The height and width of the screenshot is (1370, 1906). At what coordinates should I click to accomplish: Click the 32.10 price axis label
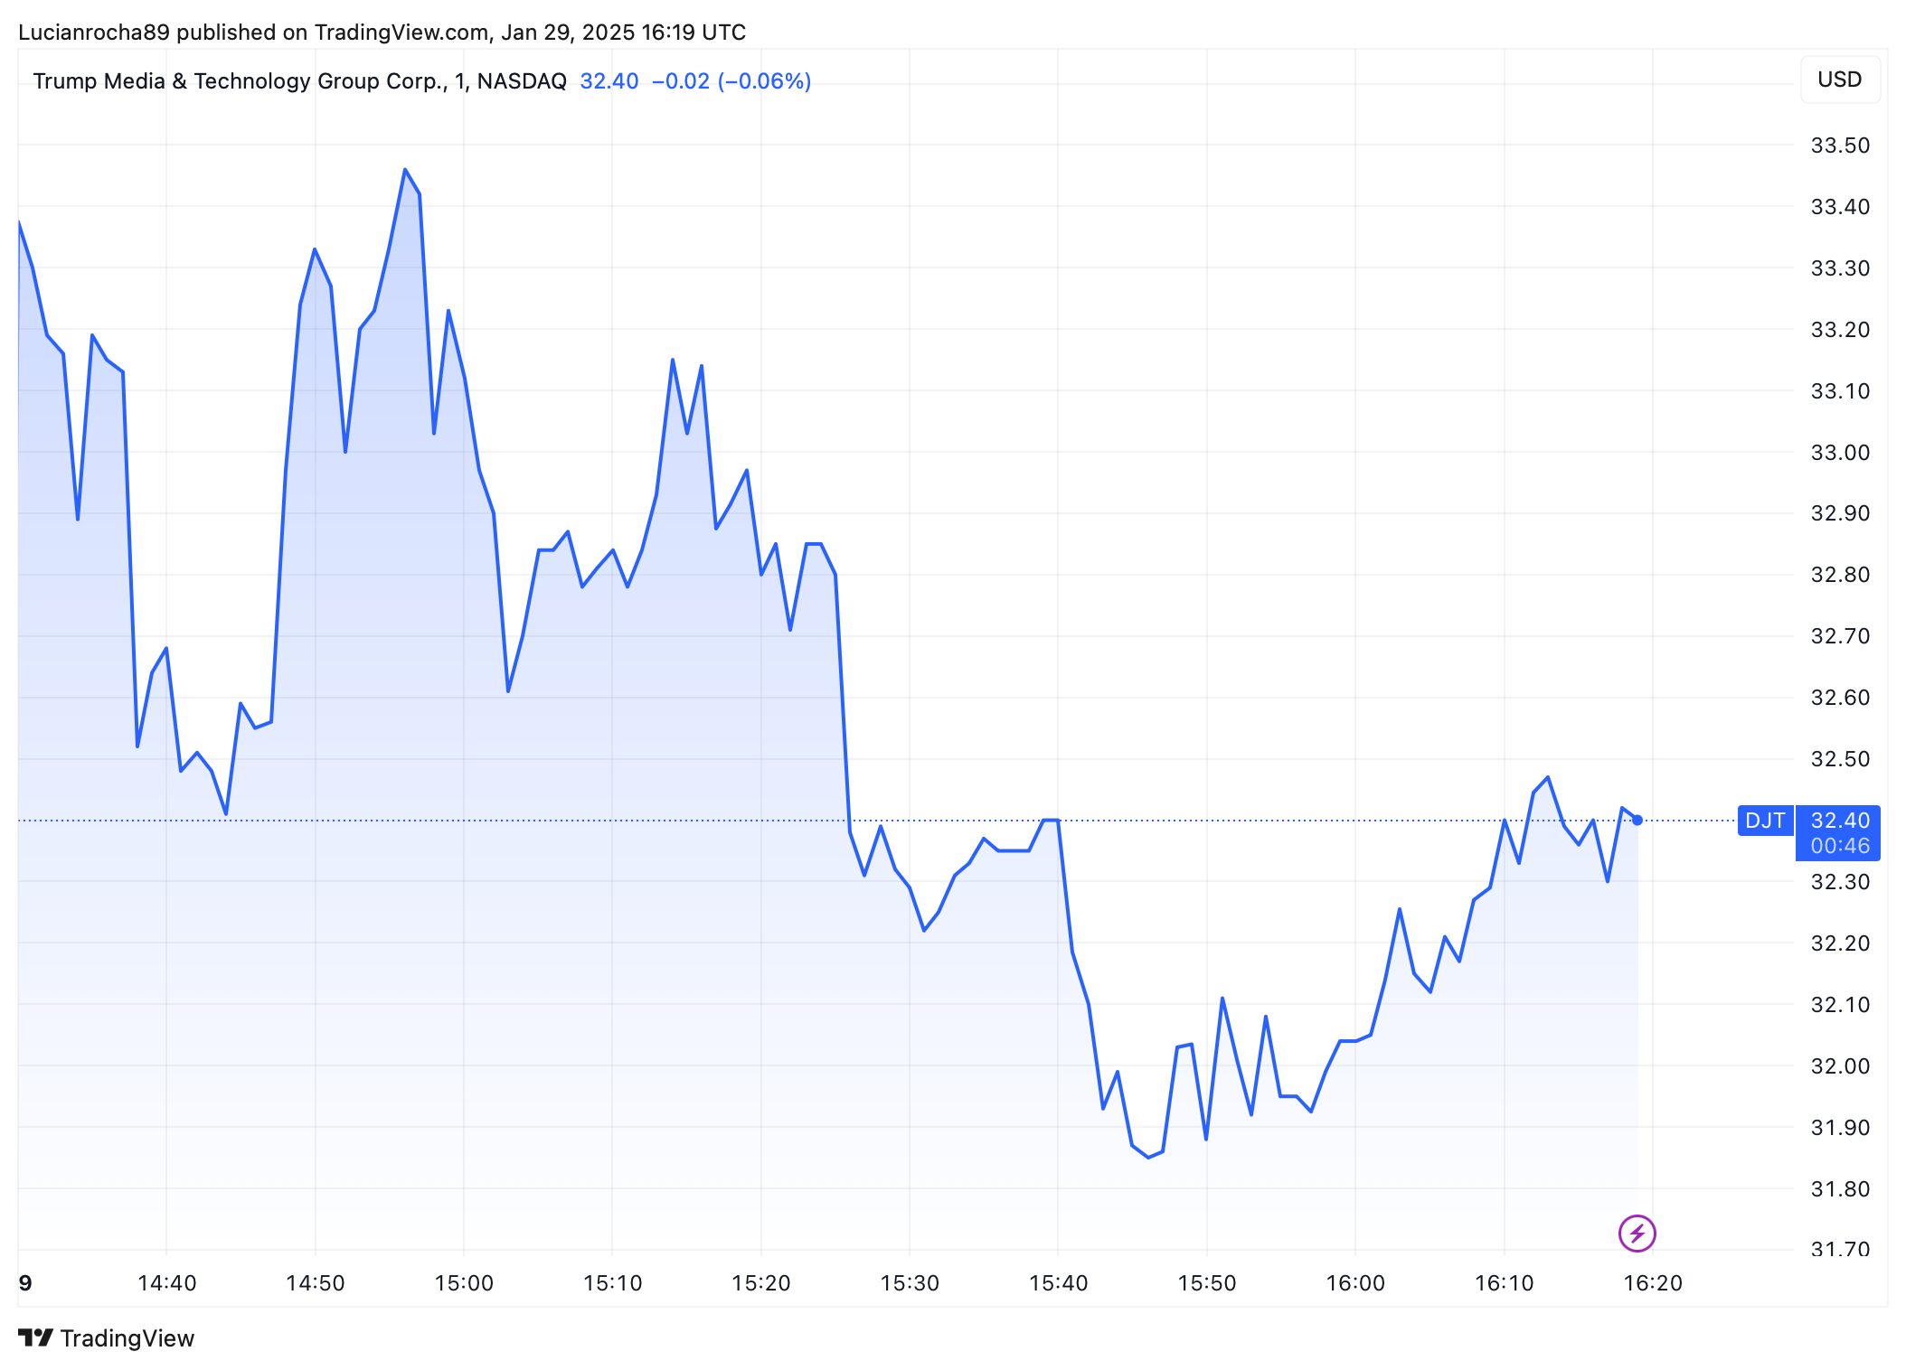[1840, 1005]
